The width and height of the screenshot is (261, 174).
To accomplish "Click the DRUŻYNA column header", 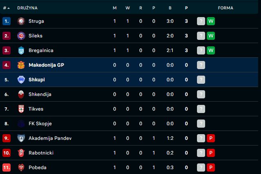I will tap(27, 8).
